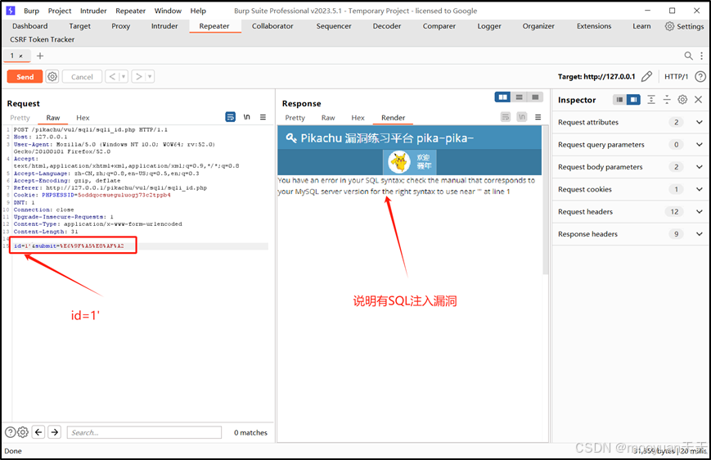The height and width of the screenshot is (460, 711).
Task: Open request editor hamburger menu
Action: (x=263, y=117)
